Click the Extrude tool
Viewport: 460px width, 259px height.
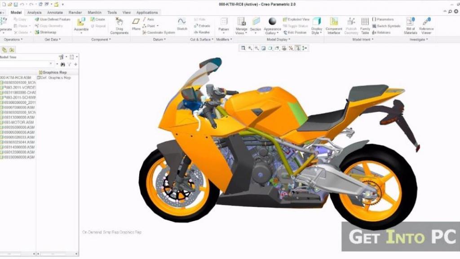click(202, 26)
